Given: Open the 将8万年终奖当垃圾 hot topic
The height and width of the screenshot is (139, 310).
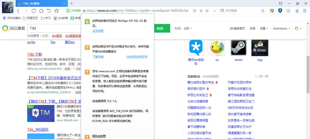Looking at the screenshot, I should 240,108.
